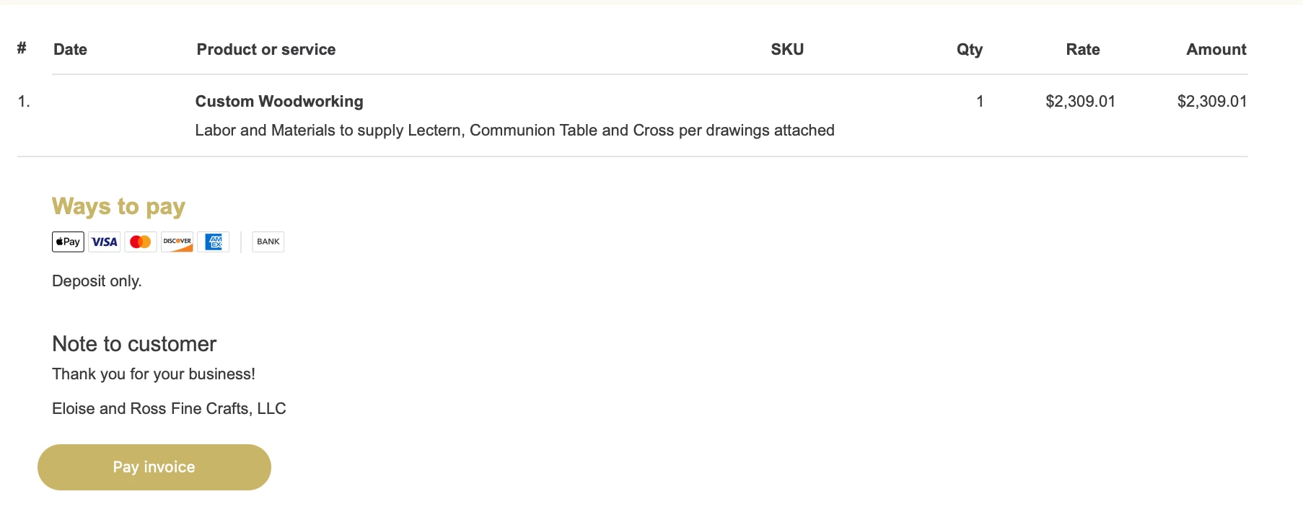Click the Rate column header
This screenshot has width=1303, height=525.
[x=1083, y=49]
